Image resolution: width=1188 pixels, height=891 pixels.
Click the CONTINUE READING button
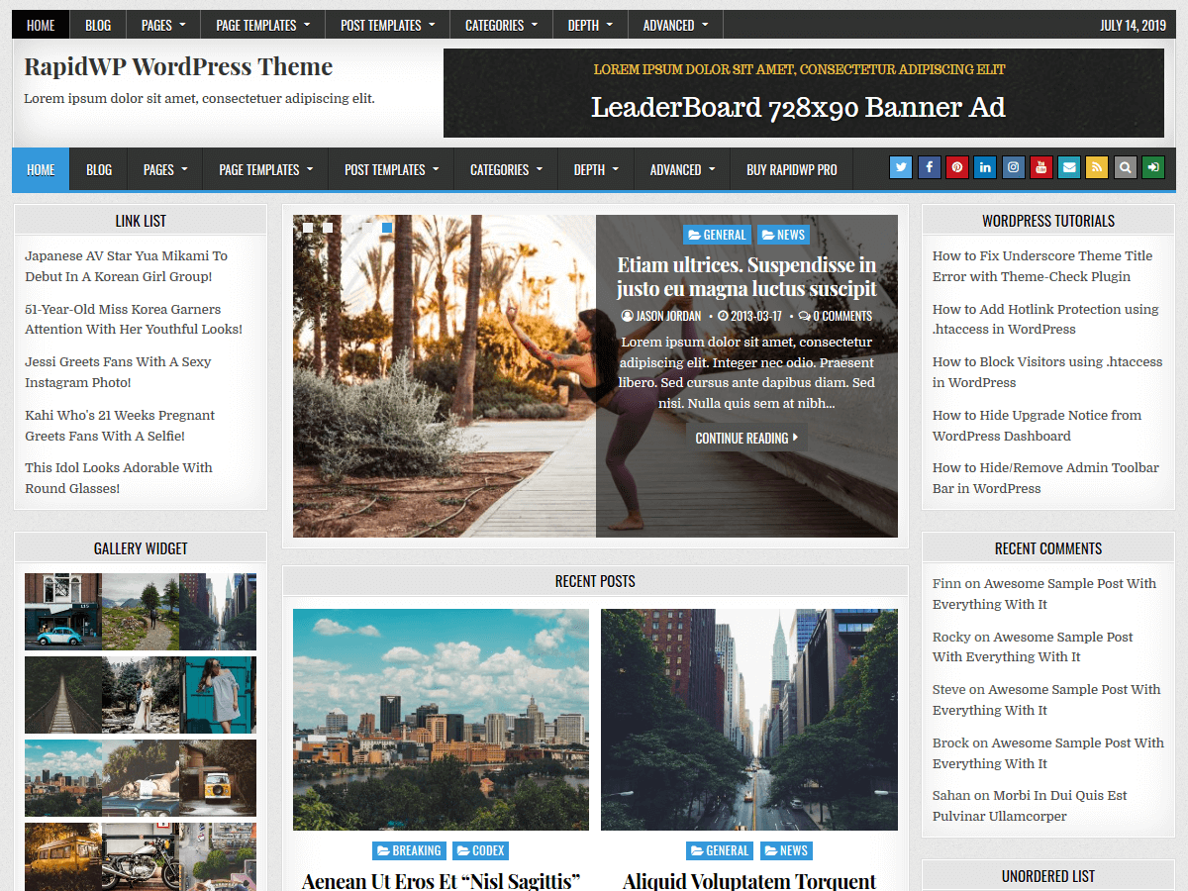click(746, 437)
